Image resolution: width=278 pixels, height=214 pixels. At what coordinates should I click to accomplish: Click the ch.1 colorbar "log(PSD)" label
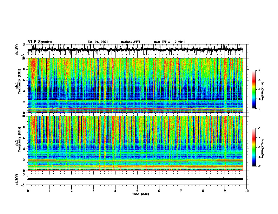pyautogui.click(x=263, y=91)
